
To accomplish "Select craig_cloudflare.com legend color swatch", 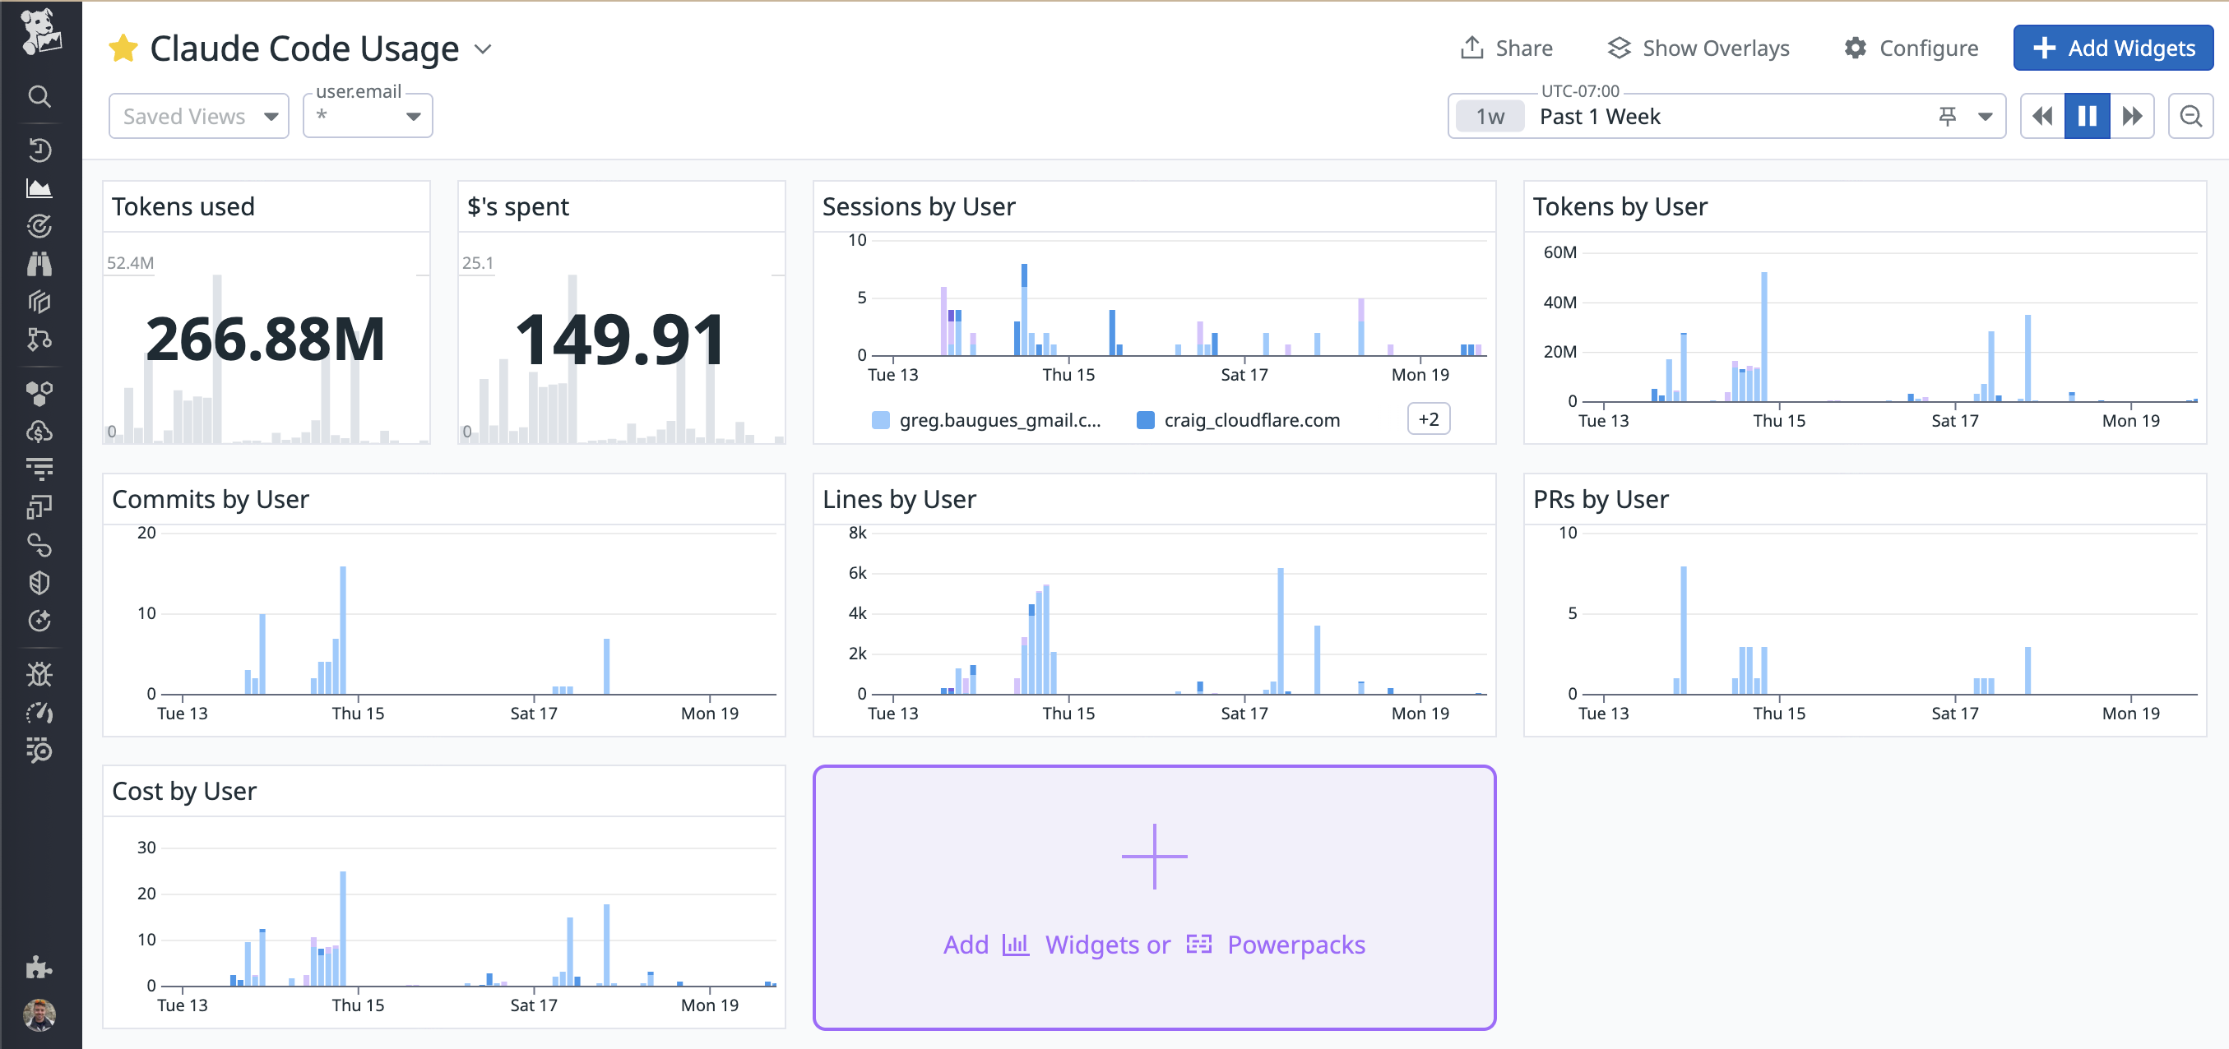I will [x=1145, y=420].
